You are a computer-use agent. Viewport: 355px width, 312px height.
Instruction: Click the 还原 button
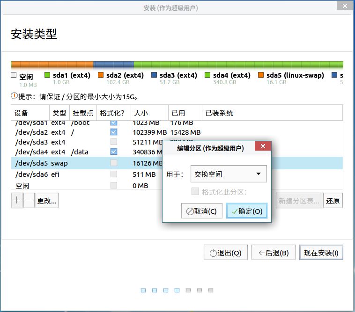pyautogui.click(x=333, y=200)
